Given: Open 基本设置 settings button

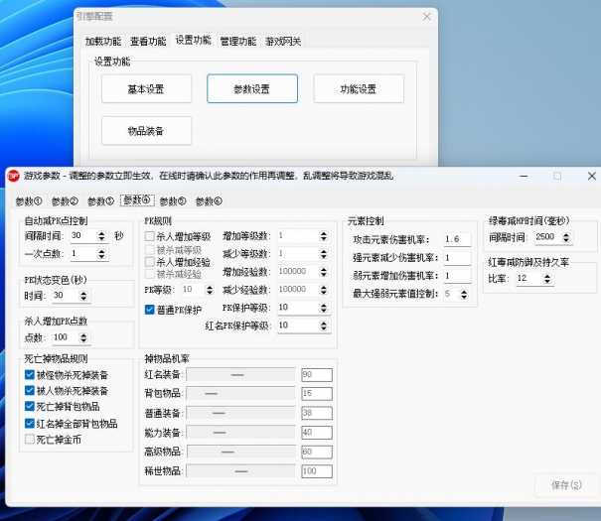Looking at the screenshot, I should 146,89.
